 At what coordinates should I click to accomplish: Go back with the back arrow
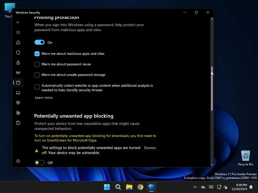pos(18,22)
